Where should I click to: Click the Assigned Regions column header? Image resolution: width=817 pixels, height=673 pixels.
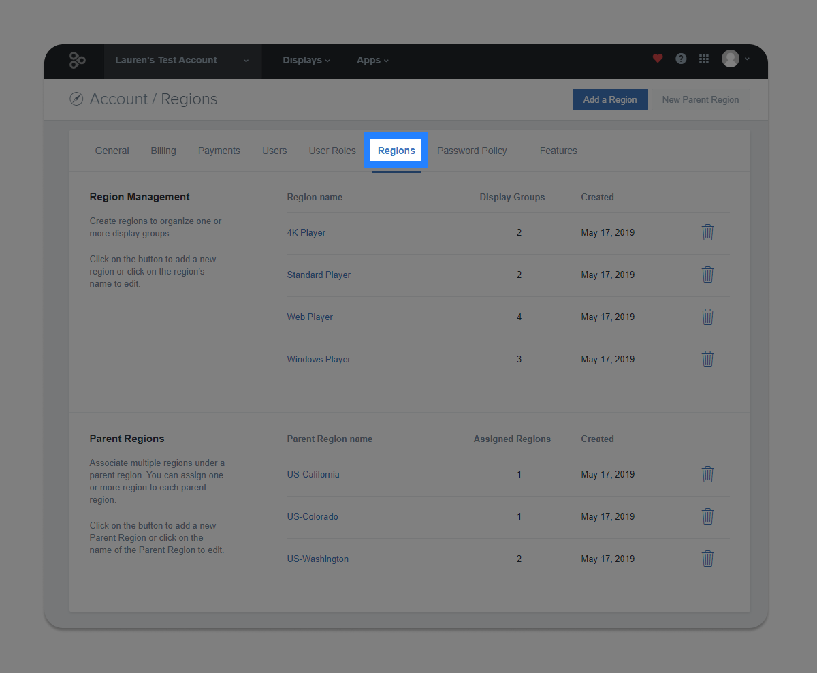click(512, 439)
